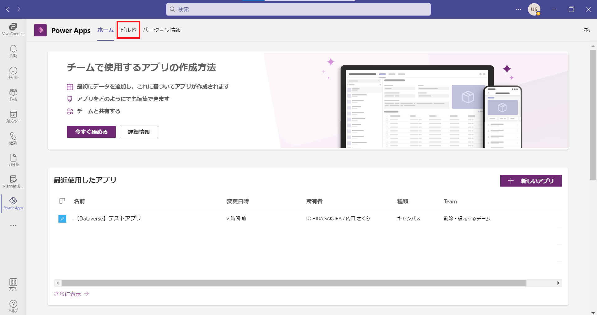Screen dimensions: 597x315
Task: Open settings and more menu in title bar
Action: pyautogui.click(x=518, y=9)
